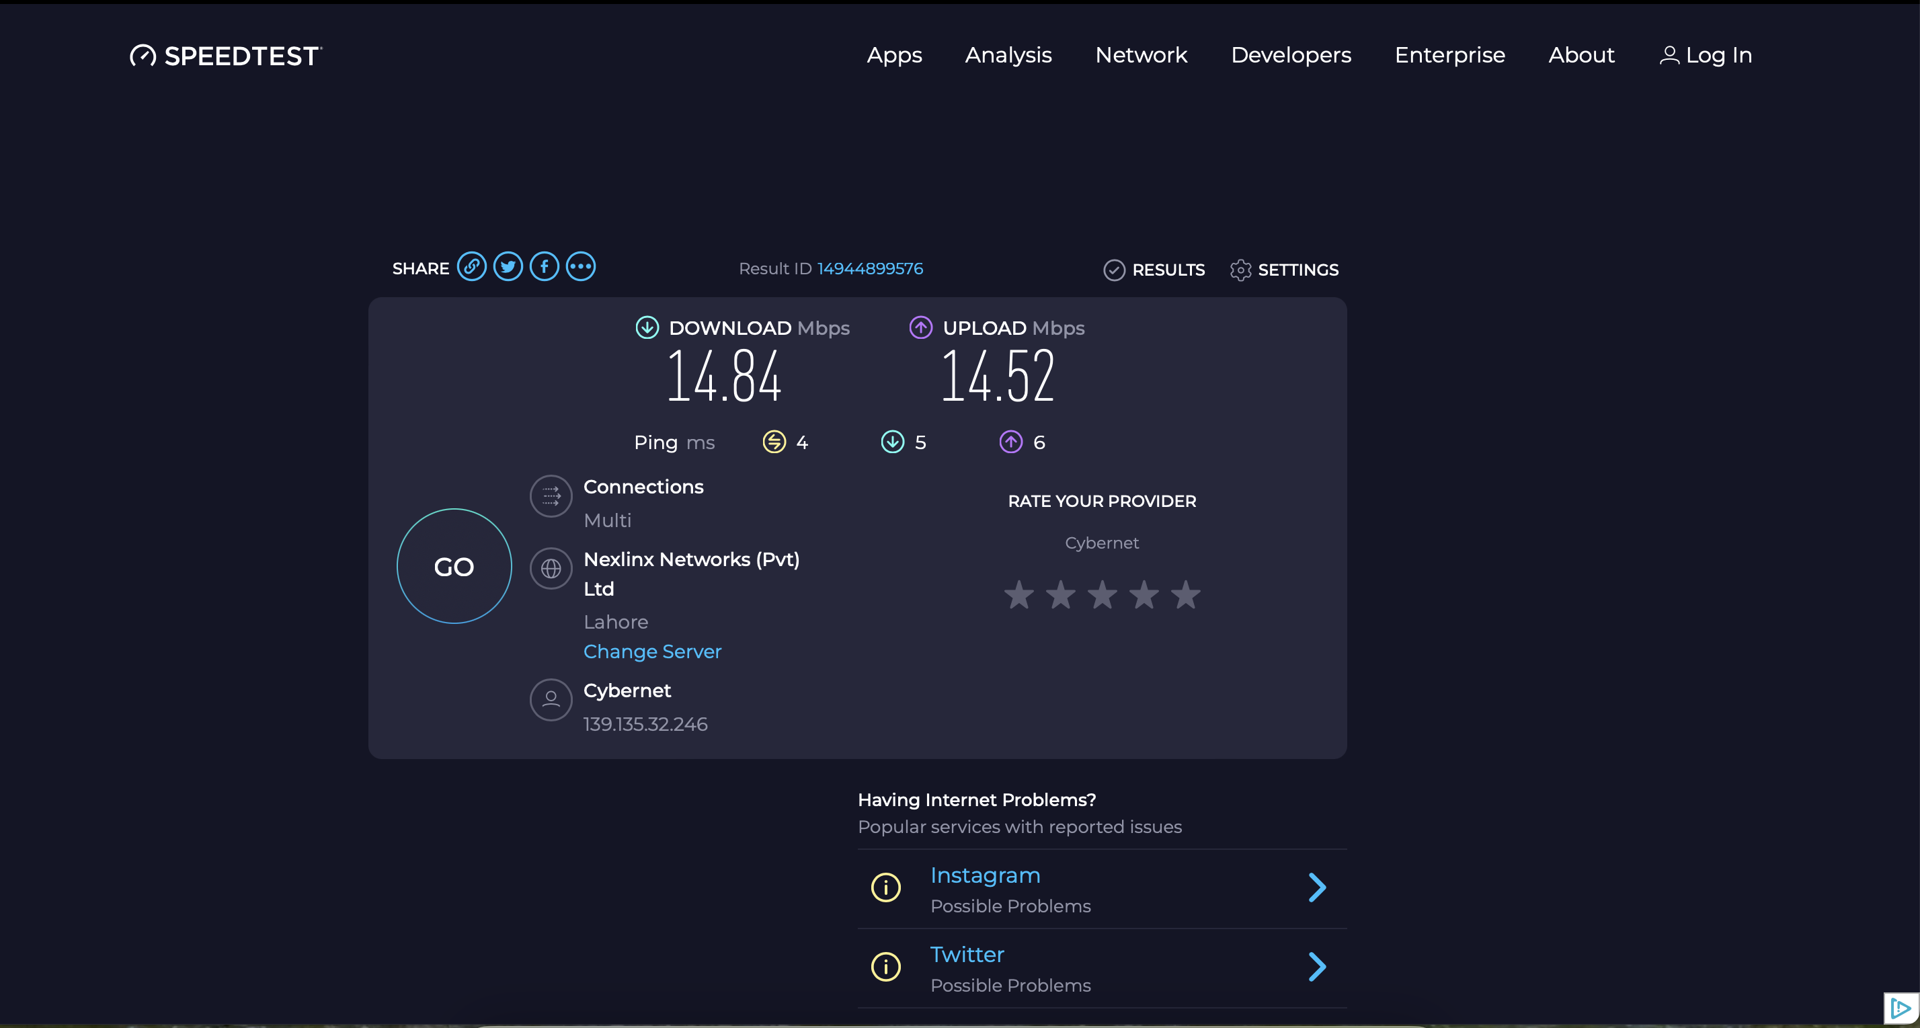
Task: Click the server globe icon
Action: [551, 569]
